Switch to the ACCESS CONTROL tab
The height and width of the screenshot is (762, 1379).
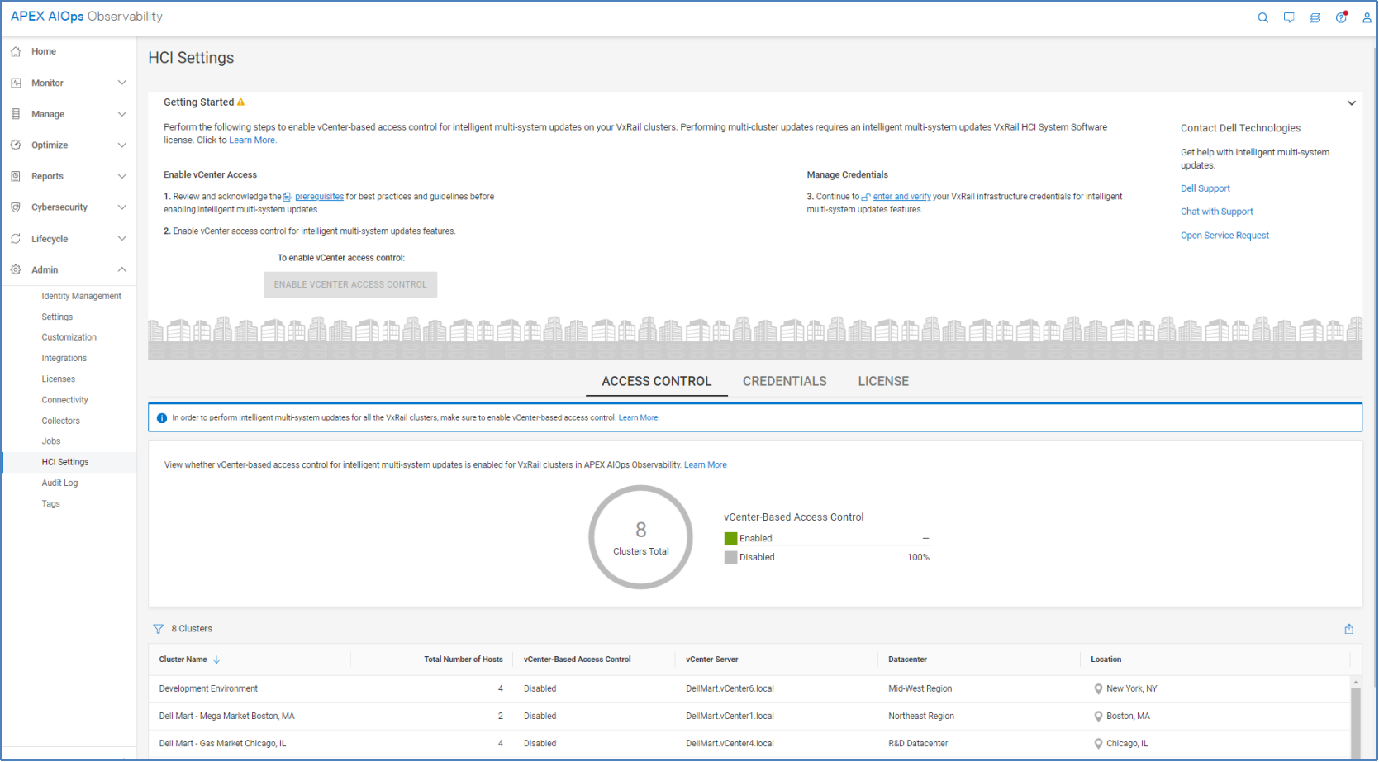[657, 381]
